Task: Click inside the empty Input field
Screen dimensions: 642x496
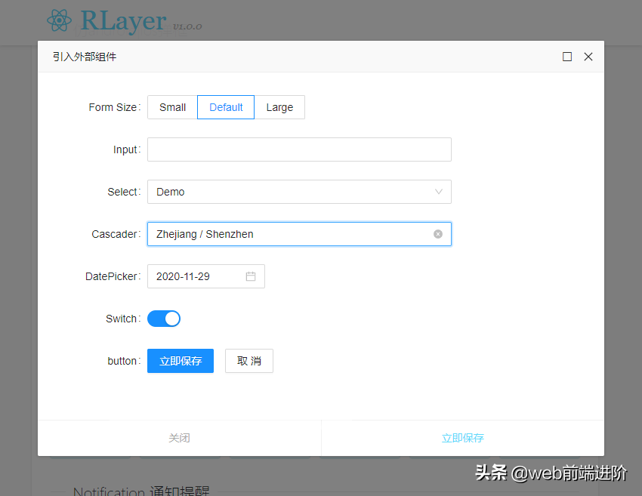Action: tap(299, 149)
